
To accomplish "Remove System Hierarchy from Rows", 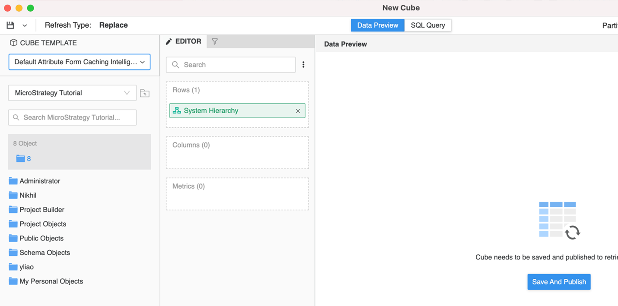I will pos(298,111).
